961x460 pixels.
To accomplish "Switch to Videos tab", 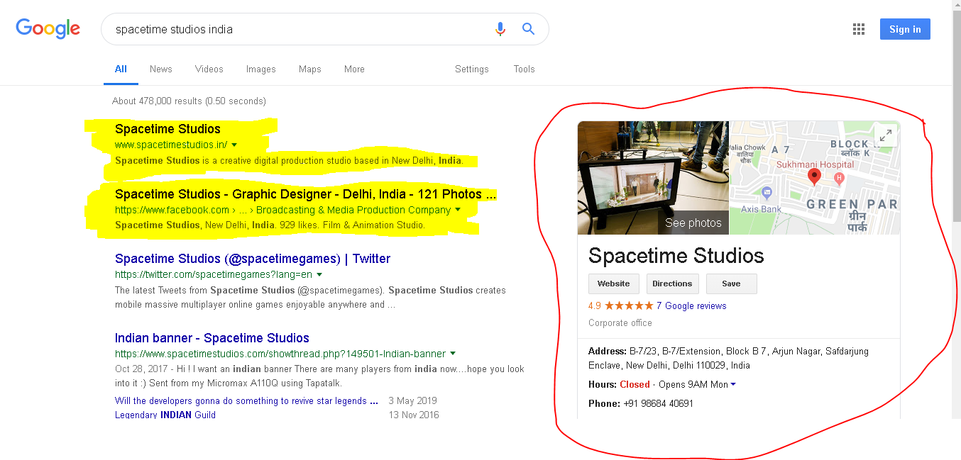I will click(x=209, y=69).
